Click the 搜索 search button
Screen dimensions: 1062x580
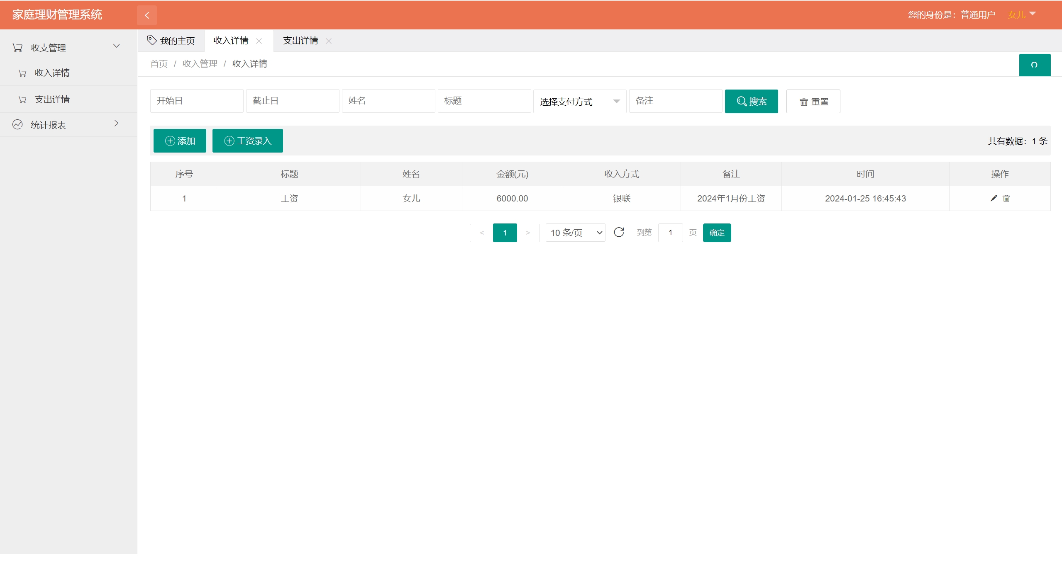click(751, 101)
